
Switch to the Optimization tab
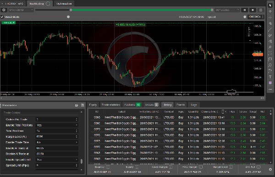pyautogui.click(x=64, y=4)
